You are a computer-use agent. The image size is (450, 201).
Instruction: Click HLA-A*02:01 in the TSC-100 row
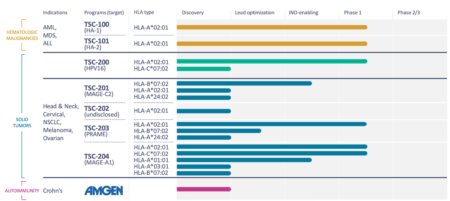[151, 27]
